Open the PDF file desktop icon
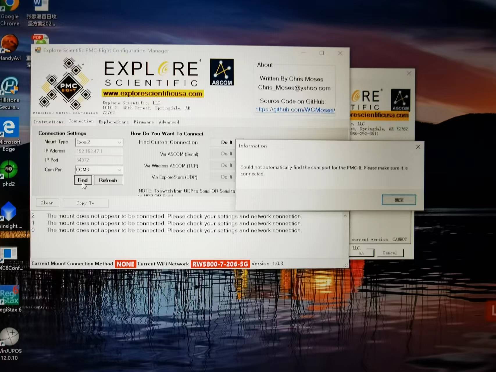 tap(40, 40)
